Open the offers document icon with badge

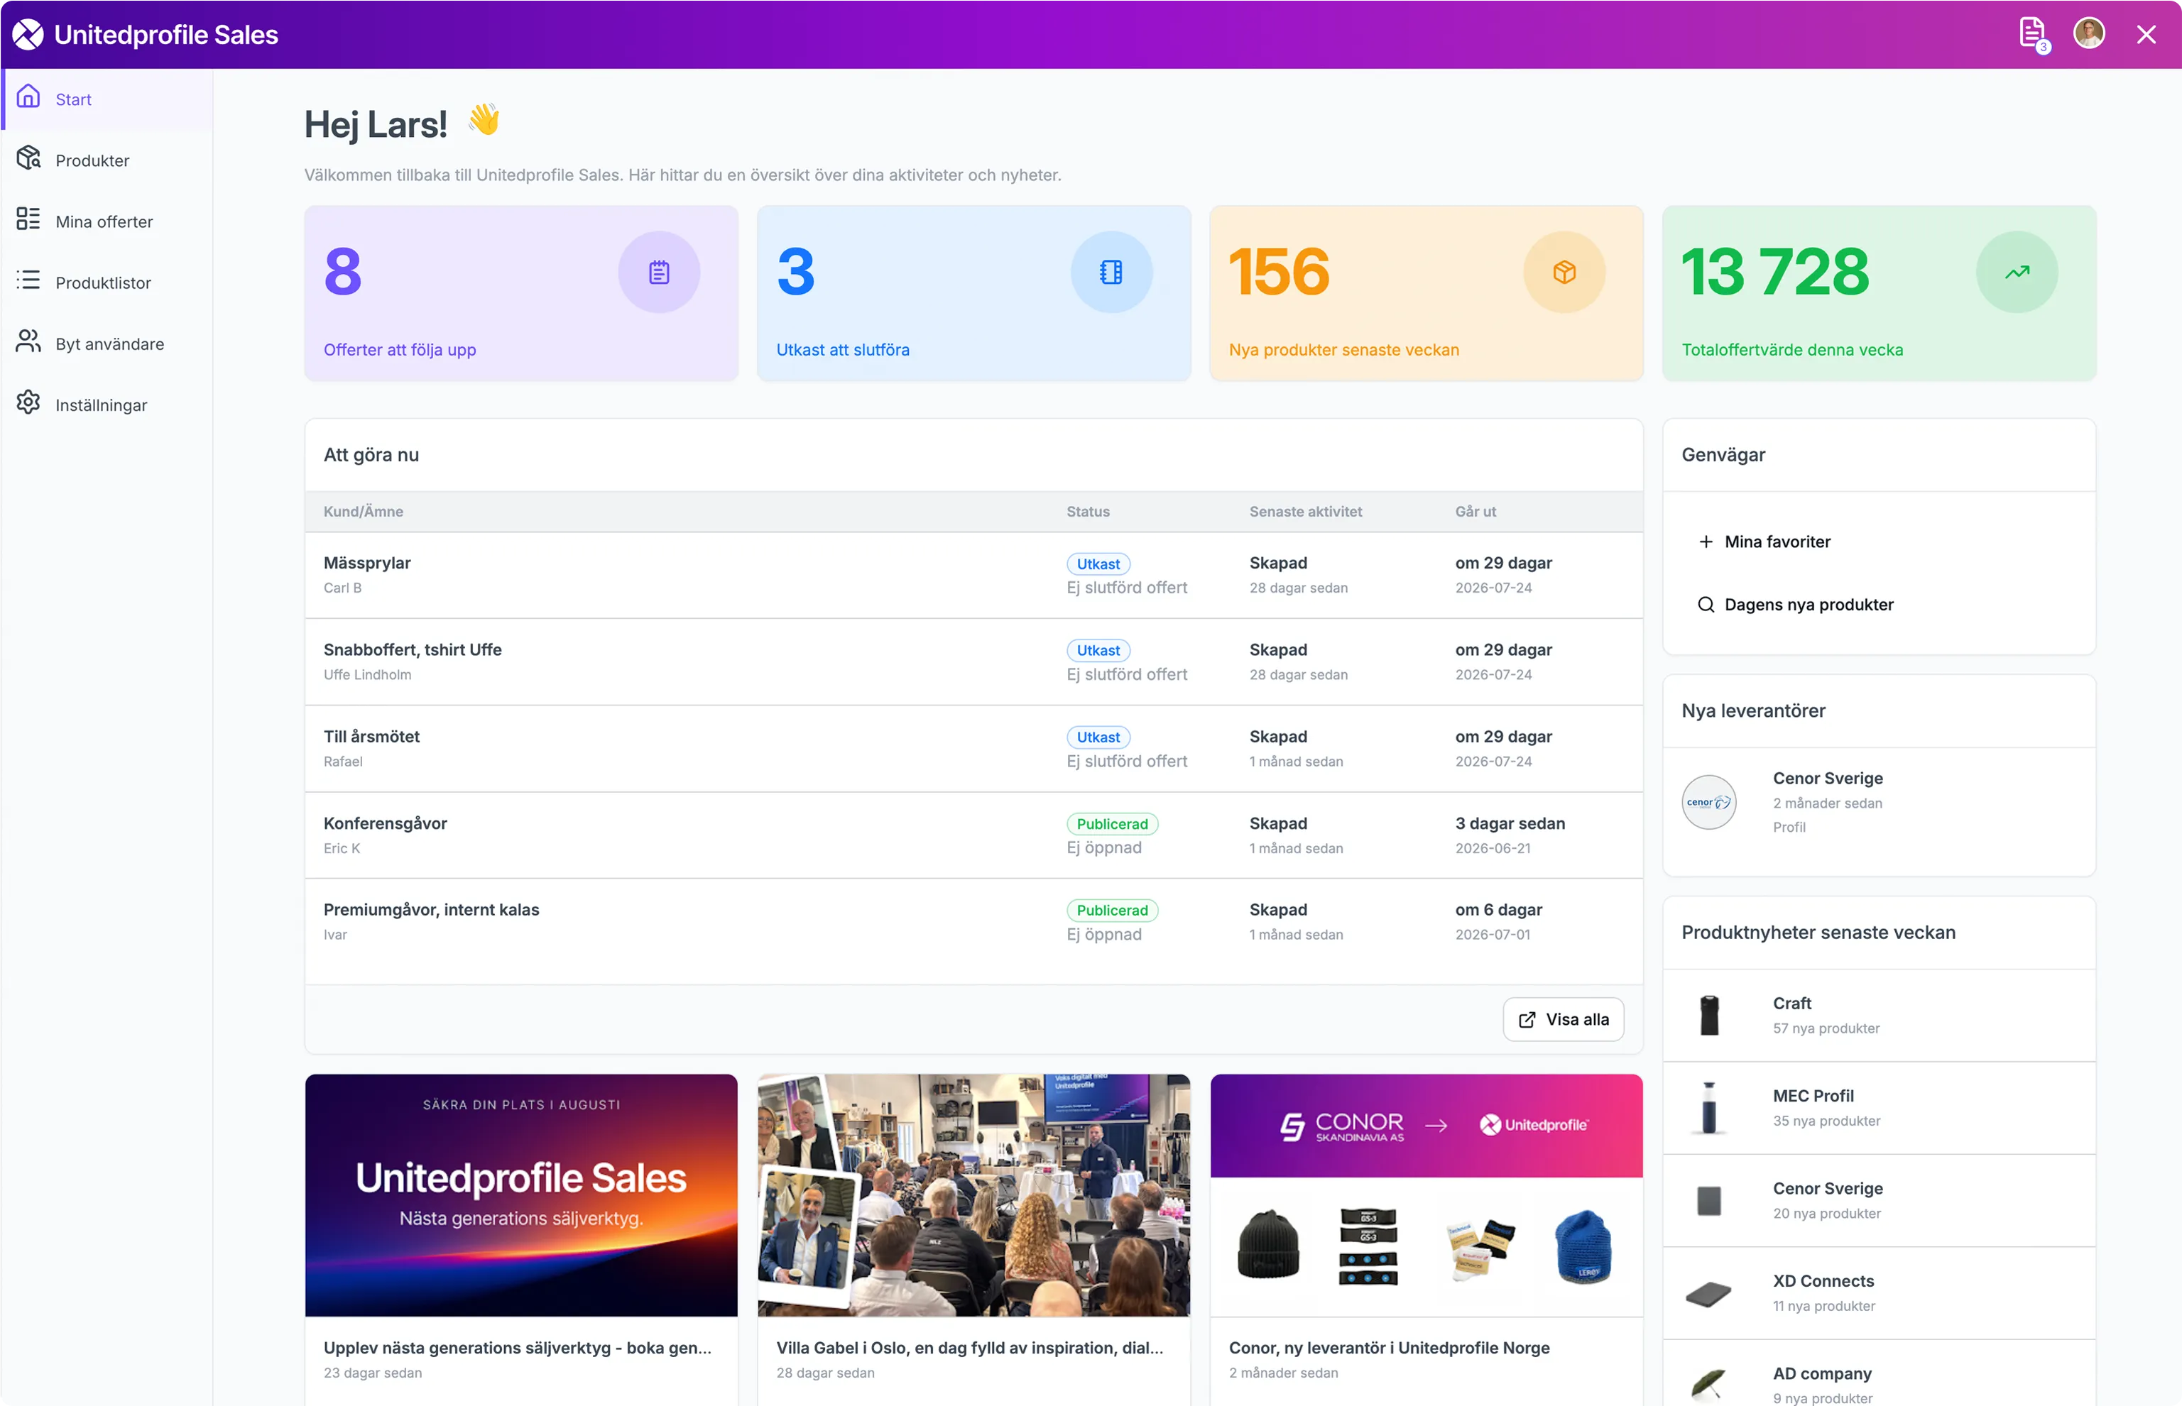(2032, 35)
